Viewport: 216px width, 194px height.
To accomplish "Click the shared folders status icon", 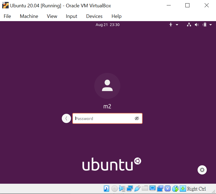I will [x=145, y=188].
